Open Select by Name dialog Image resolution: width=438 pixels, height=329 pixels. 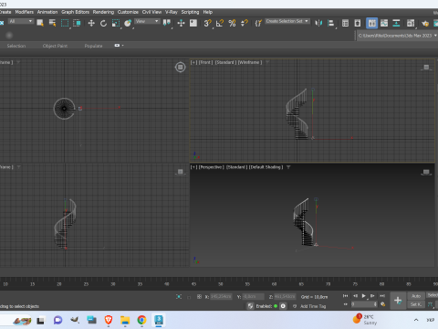tap(52, 23)
